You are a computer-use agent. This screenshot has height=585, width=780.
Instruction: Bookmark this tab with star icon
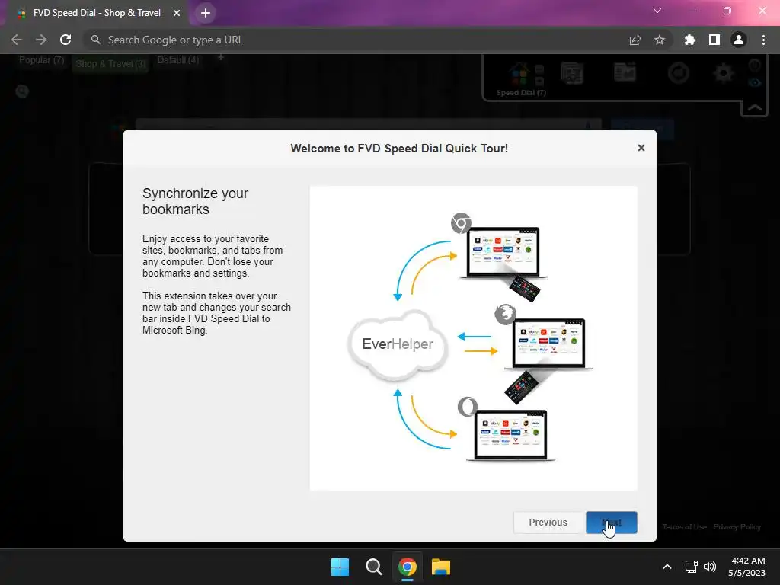tap(660, 40)
